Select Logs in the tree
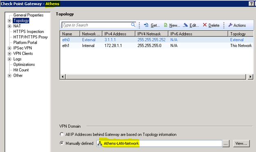 click(17, 59)
